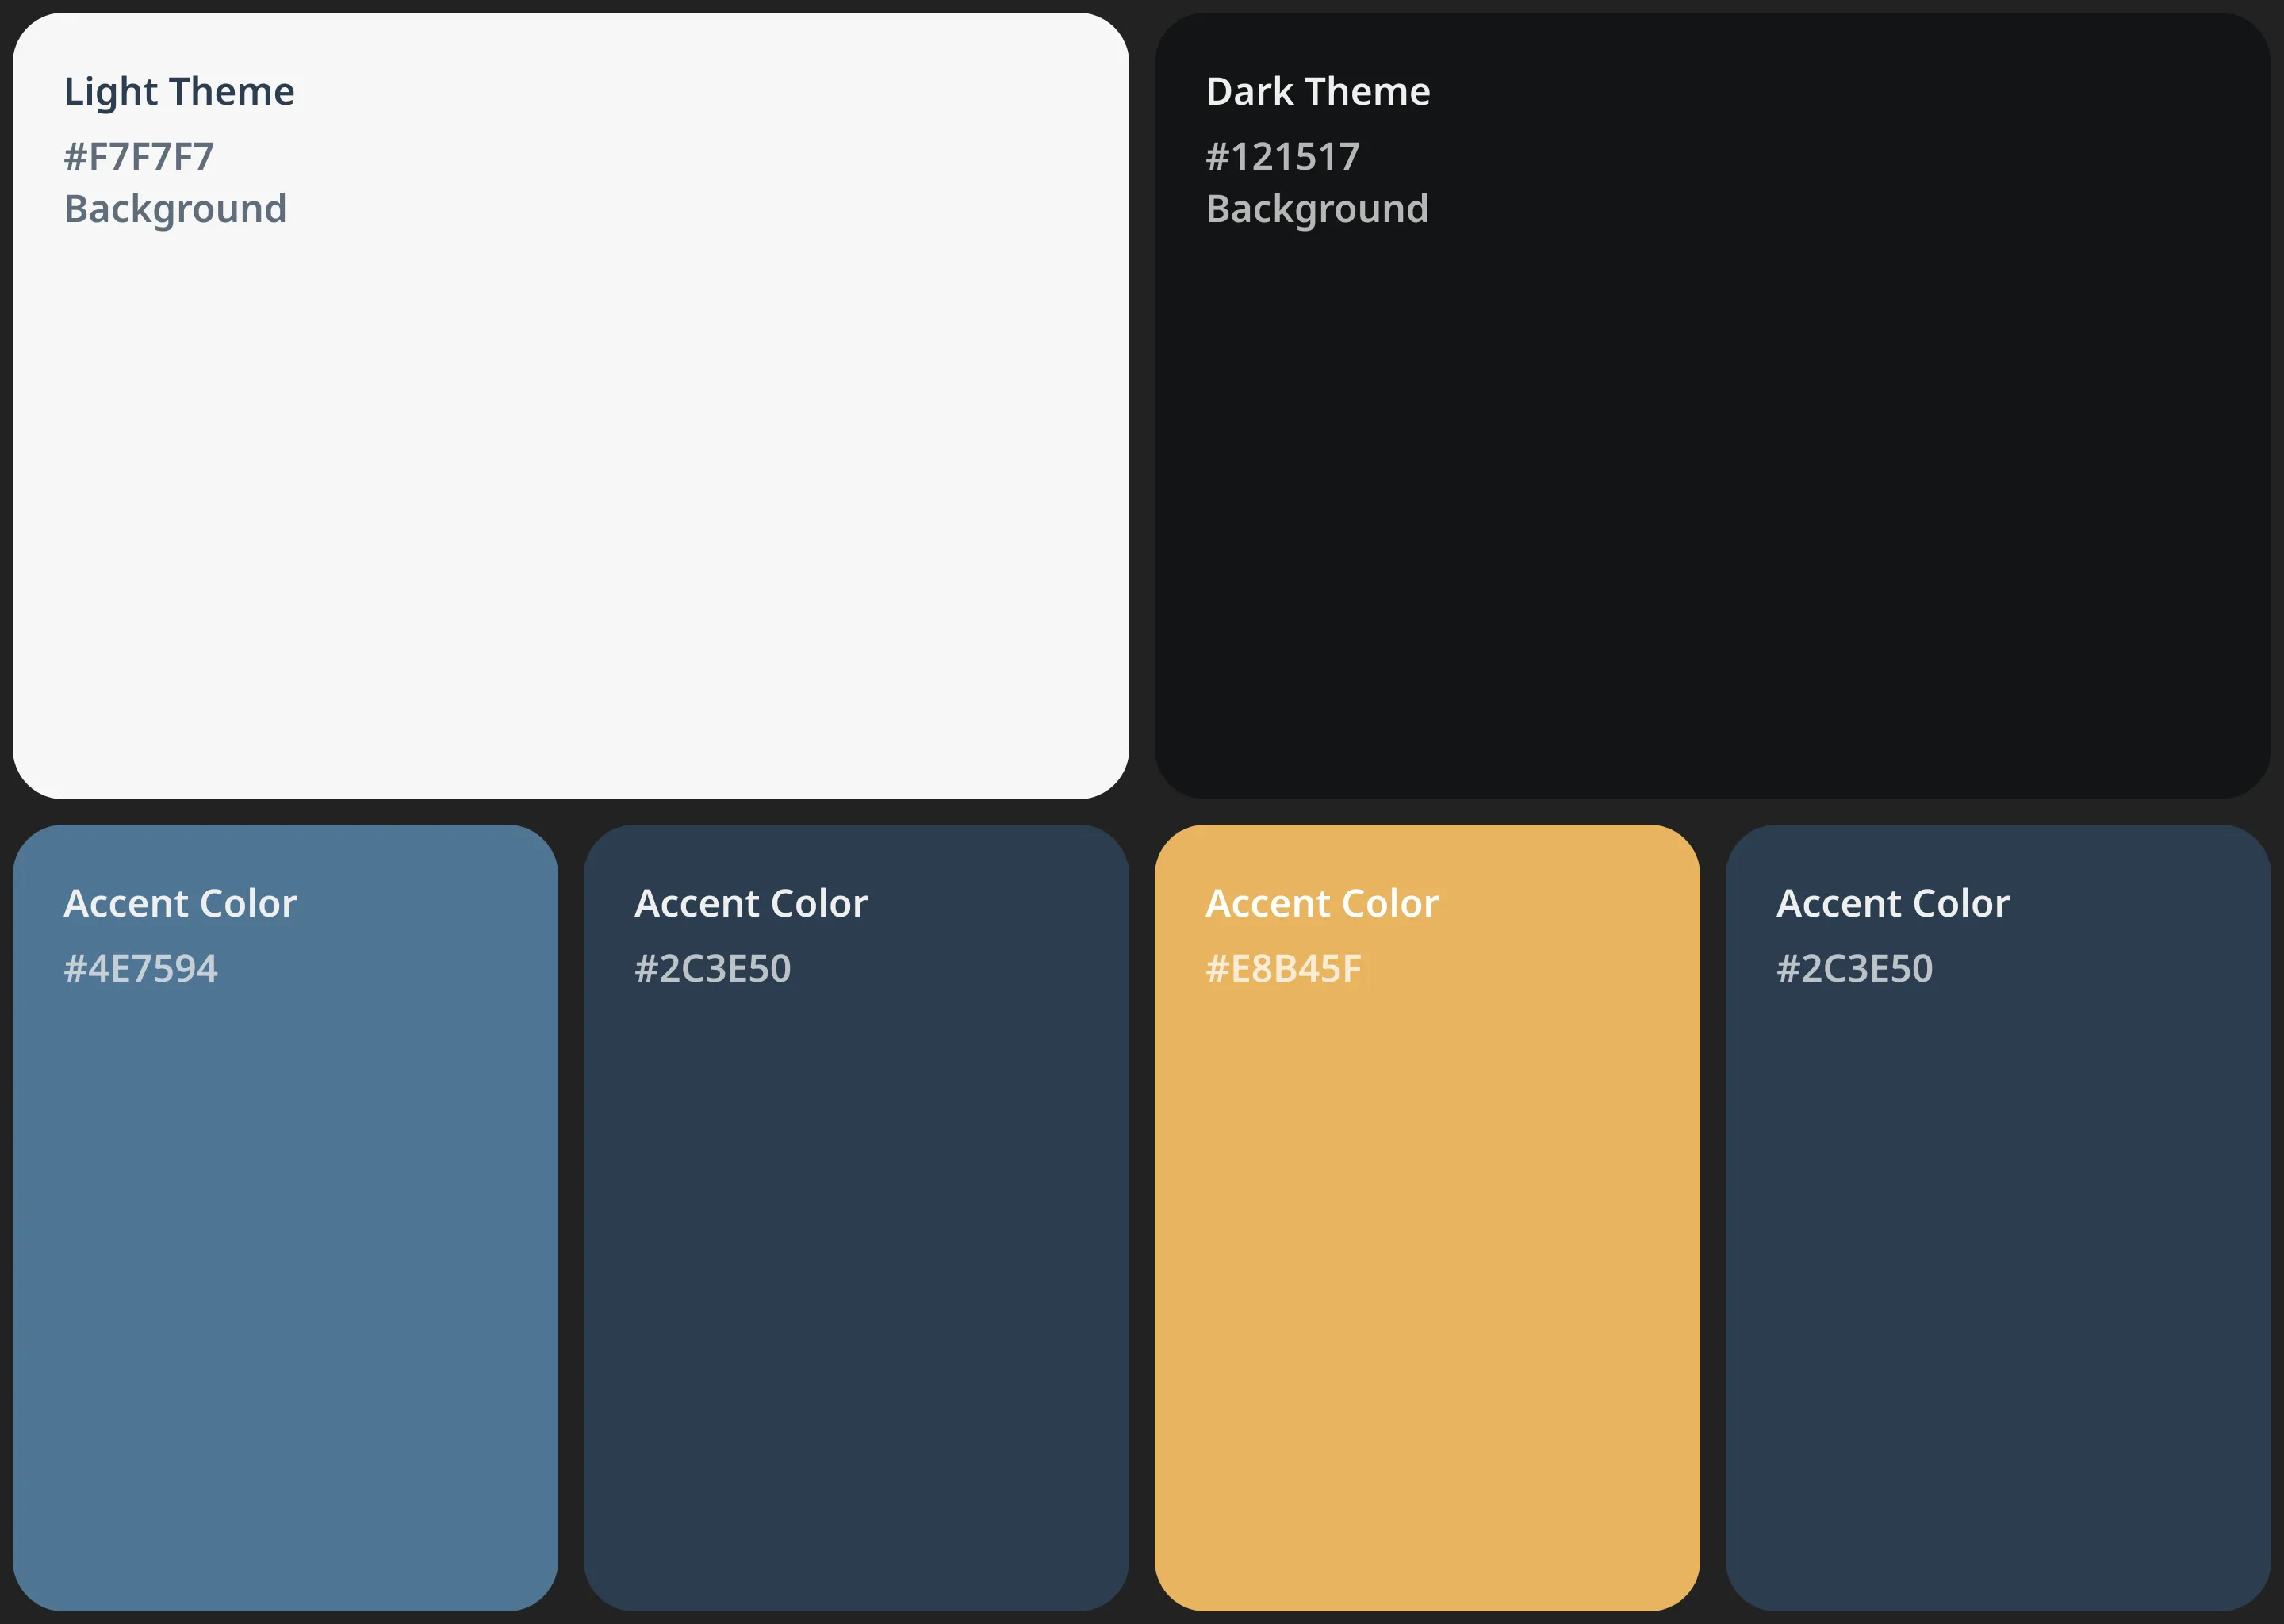The width and height of the screenshot is (2284, 1624).
Task: Click the "#121517" hex code
Action: 1283,157
